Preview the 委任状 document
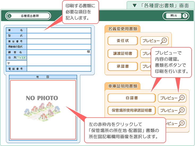Viewport: 195px width, 146px height. pos(154,41)
